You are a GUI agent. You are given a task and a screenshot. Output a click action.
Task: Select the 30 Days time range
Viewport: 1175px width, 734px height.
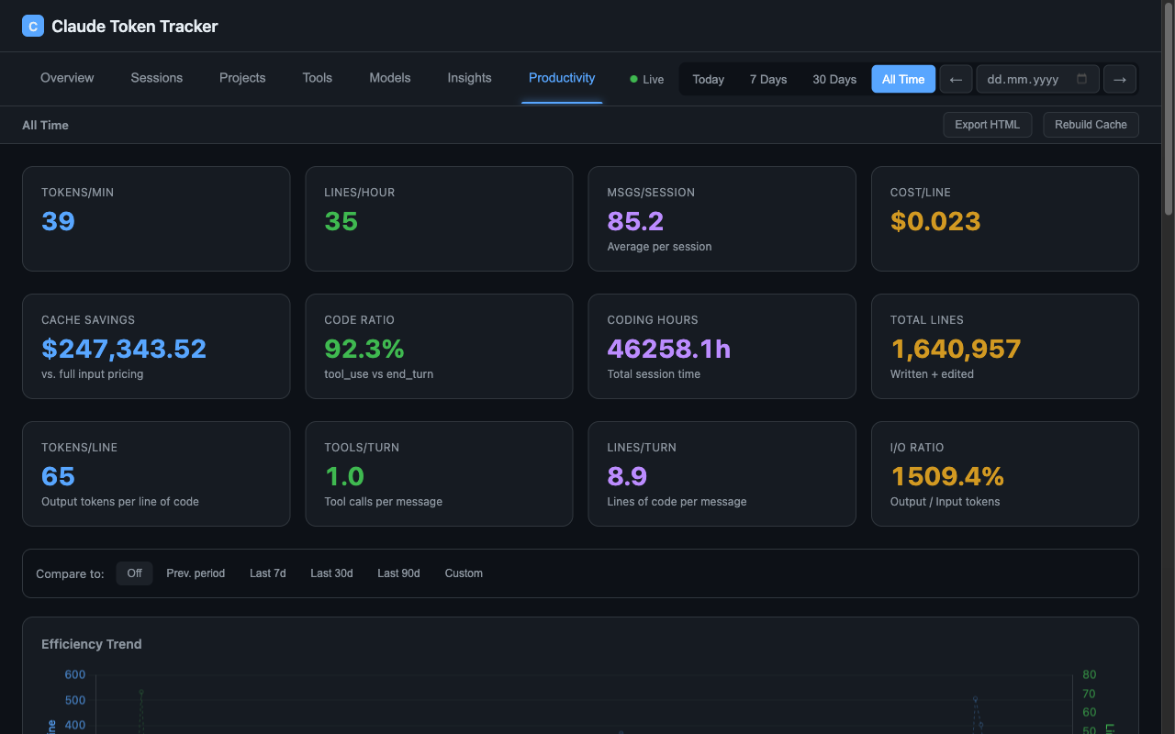point(834,79)
